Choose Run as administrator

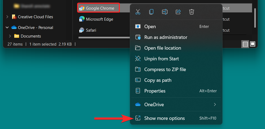pyautogui.click(x=166, y=37)
